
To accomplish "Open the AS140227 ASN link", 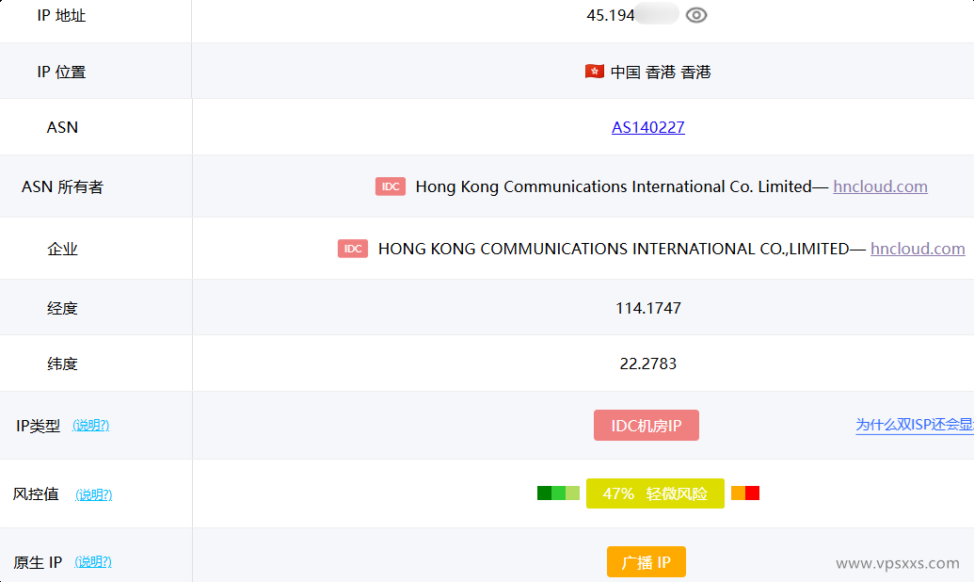I will 647,127.
